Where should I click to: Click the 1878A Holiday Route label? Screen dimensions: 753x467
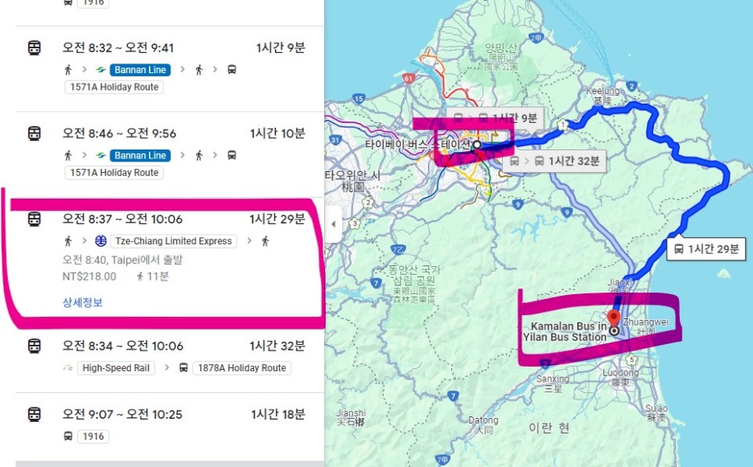click(x=242, y=368)
